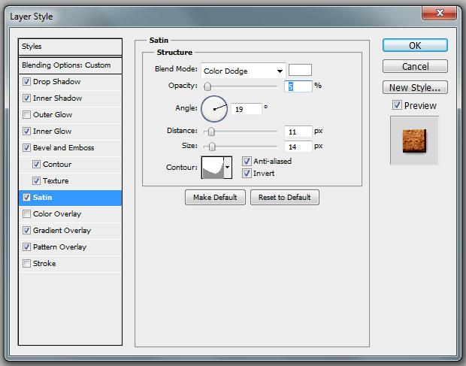The height and width of the screenshot is (366, 466).
Task: Expand the contour picker arrow
Action: [228, 168]
